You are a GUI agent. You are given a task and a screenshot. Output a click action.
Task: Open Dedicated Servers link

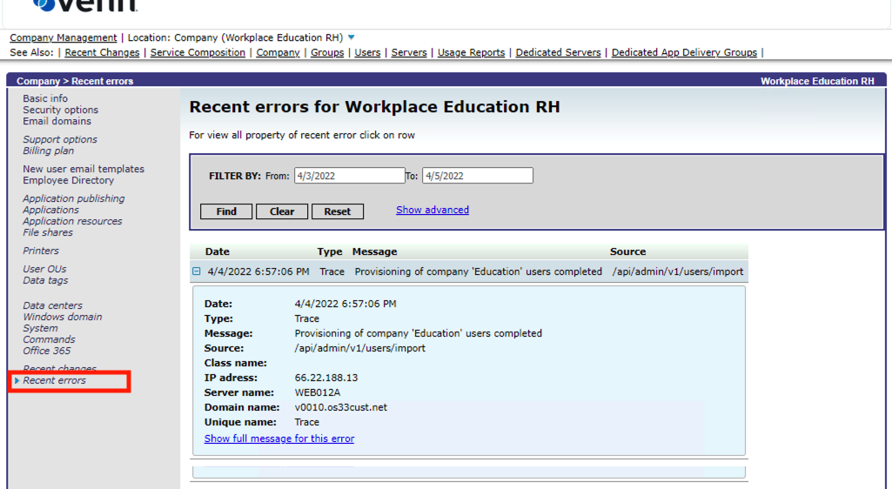pos(558,52)
